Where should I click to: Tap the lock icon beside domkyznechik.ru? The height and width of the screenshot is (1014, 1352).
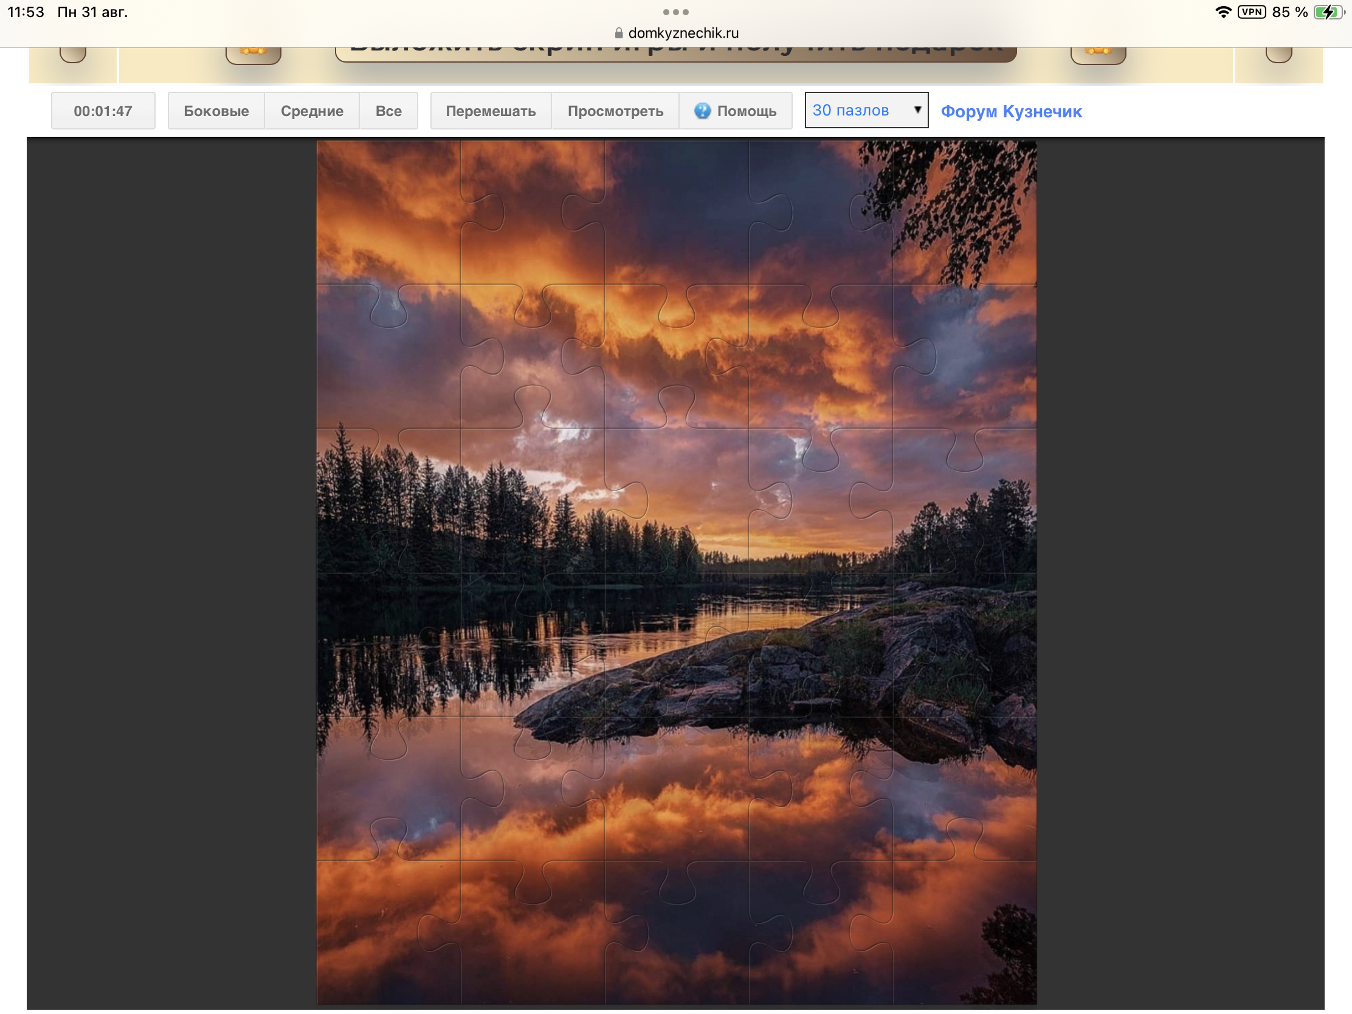tap(618, 33)
